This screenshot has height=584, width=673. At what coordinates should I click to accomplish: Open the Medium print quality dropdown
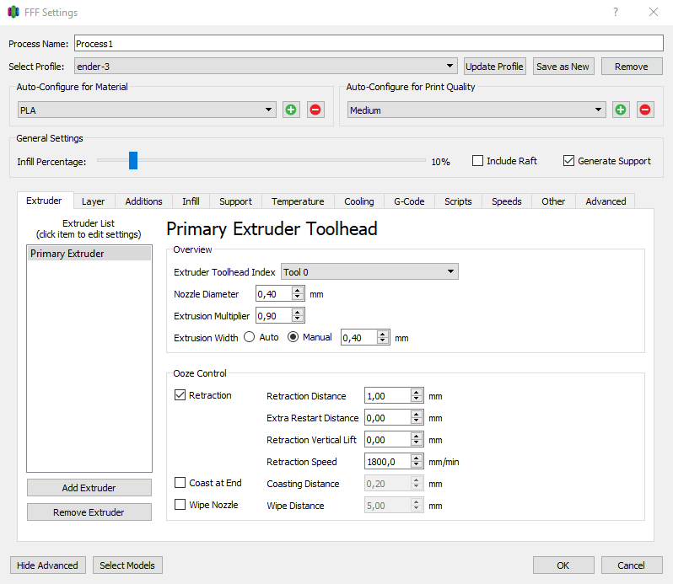(476, 110)
